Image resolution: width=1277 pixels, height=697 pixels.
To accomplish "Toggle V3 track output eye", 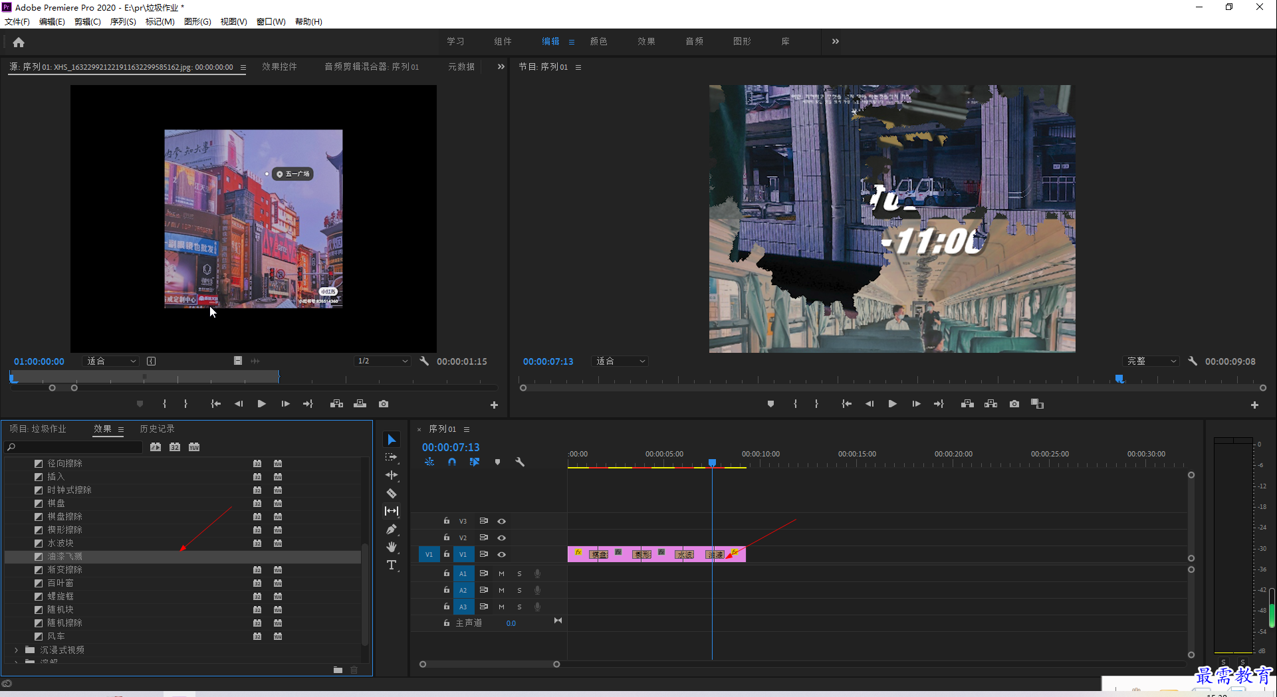I will [502, 522].
